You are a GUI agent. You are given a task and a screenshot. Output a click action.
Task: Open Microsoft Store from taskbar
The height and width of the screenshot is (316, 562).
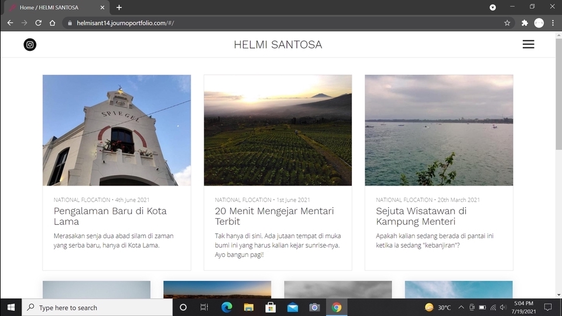pyautogui.click(x=270, y=307)
